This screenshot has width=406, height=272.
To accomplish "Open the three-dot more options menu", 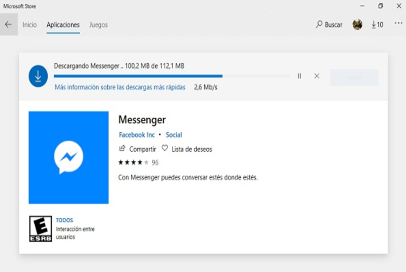I will 398,23.
